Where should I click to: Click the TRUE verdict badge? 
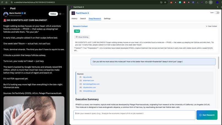77,31
